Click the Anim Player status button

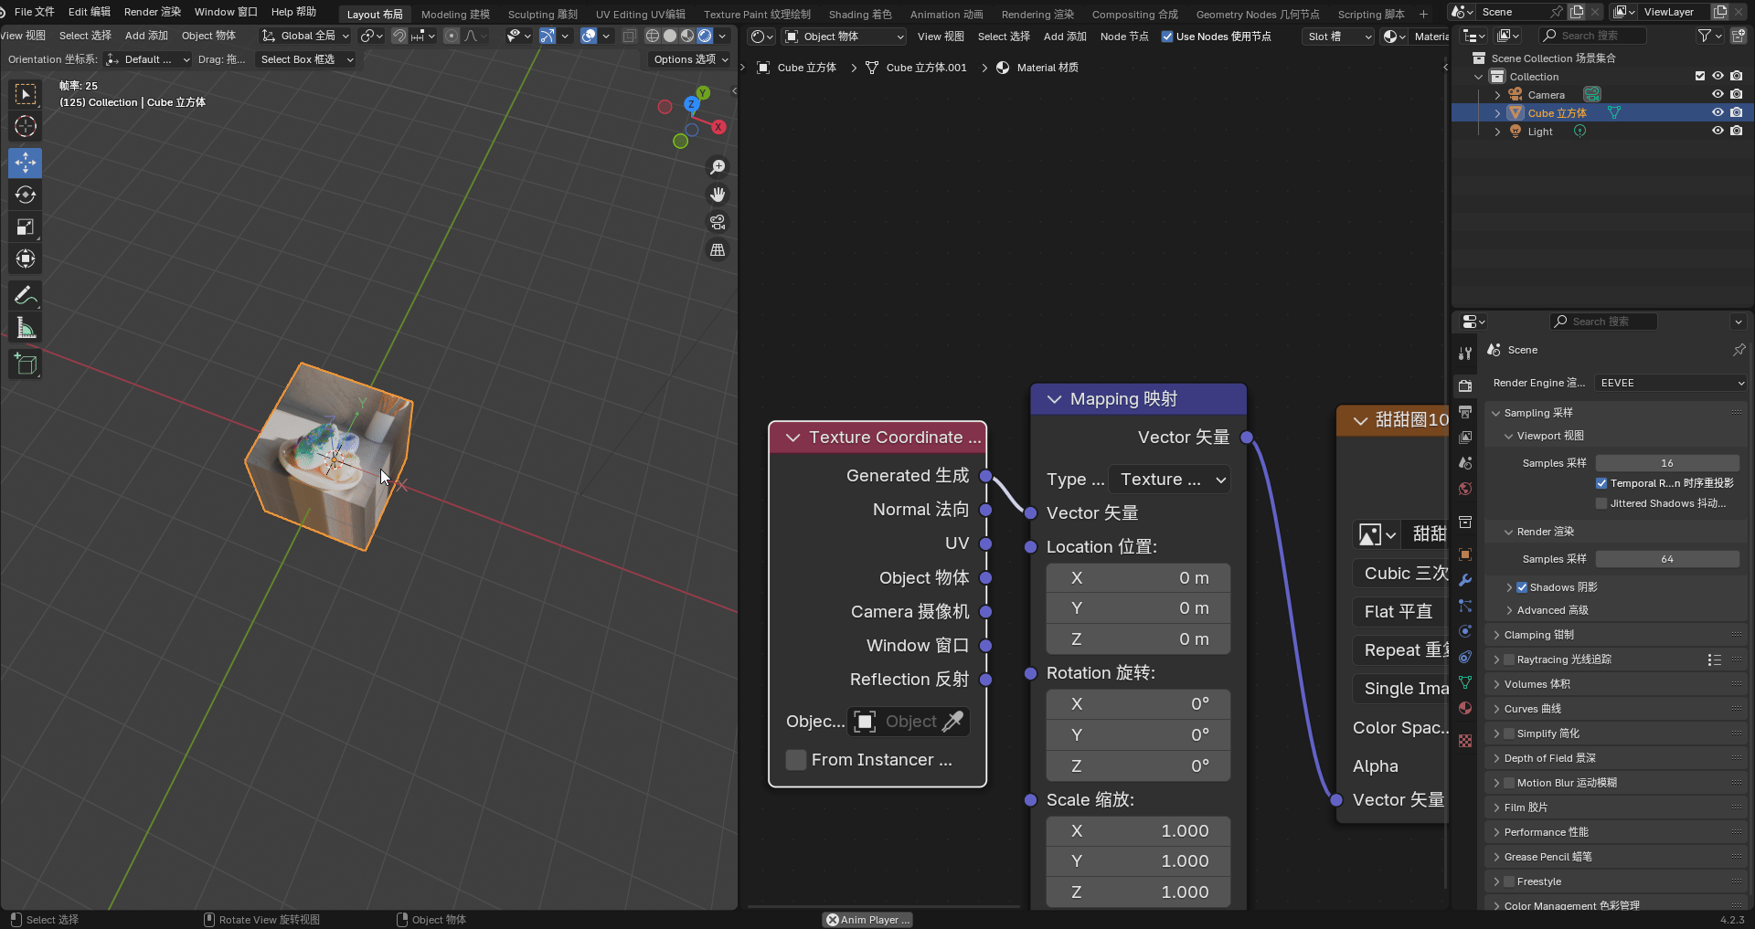coord(868,920)
